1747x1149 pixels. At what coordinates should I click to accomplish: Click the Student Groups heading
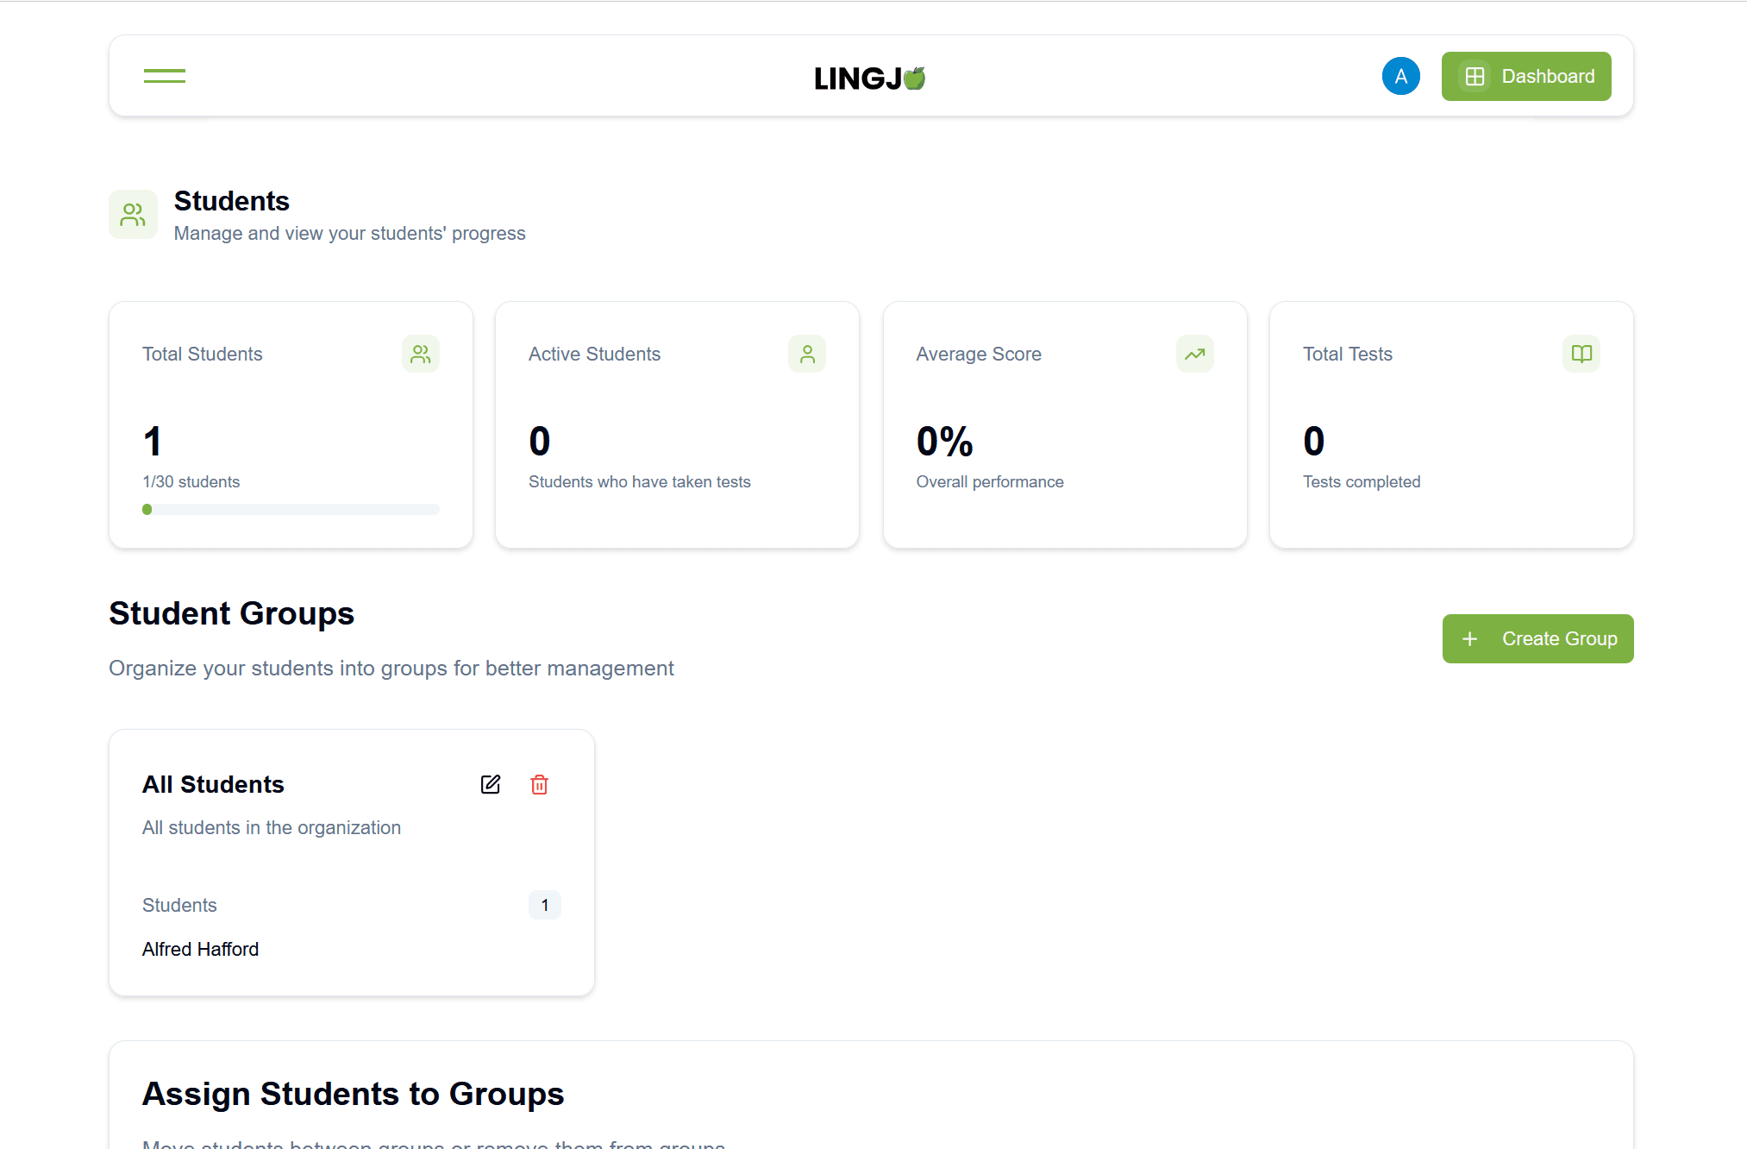[x=231, y=613]
